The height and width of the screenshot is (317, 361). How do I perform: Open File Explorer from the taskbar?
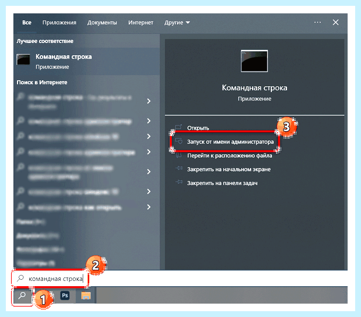(86, 295)
